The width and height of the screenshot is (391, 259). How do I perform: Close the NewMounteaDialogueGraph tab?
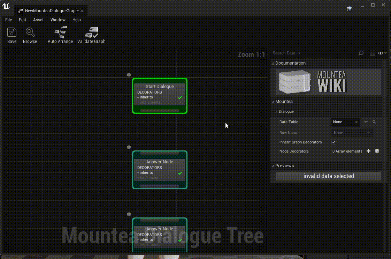(82, 11)
